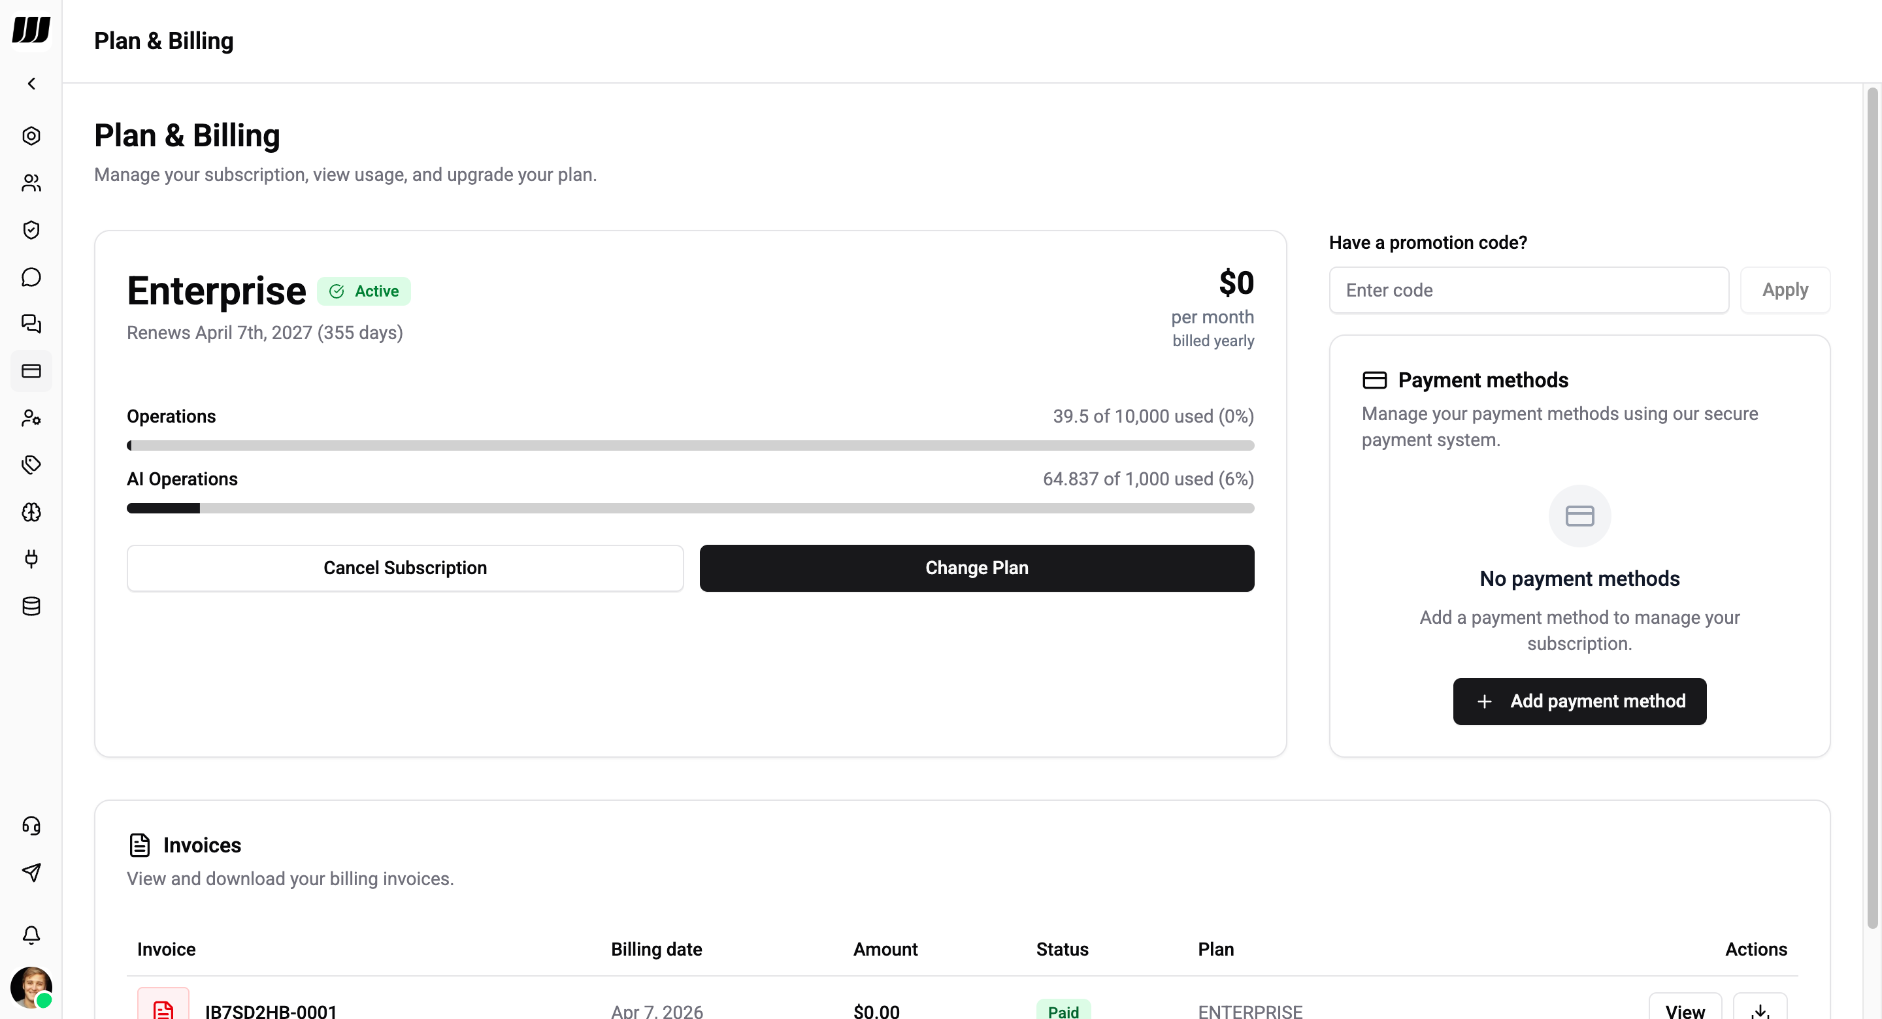Click the AI Operations usage progress bar
The image size is (1882, 1019).
(x=691, y=508)
